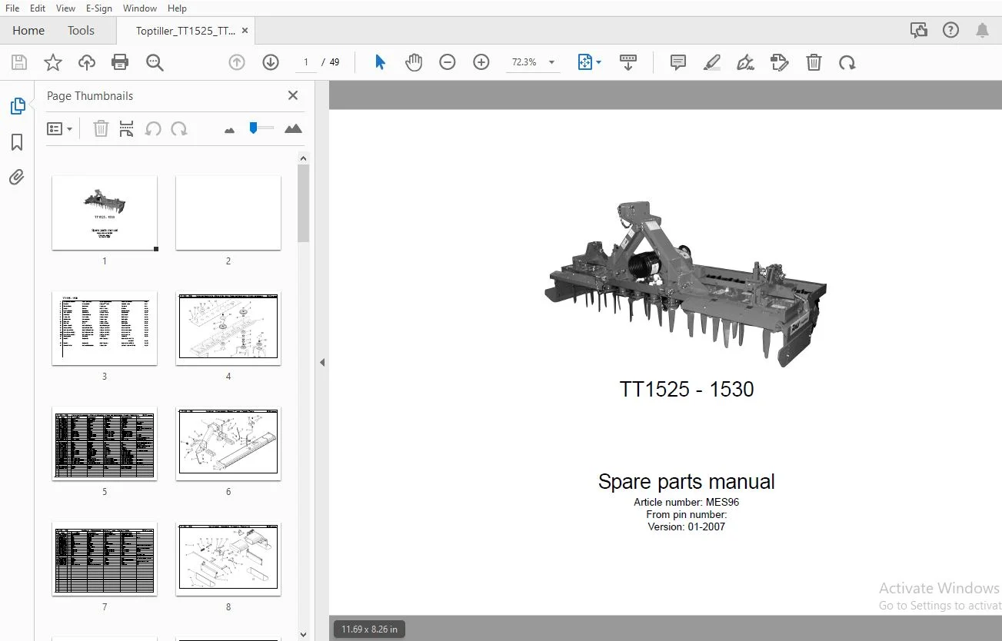Open print pages icon in thumbnails panel

pos(127,128)
